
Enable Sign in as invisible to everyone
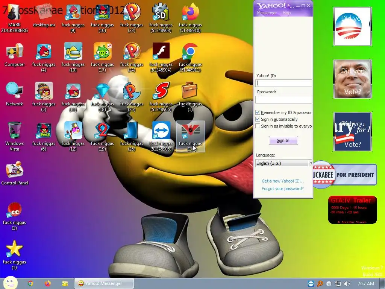pos(258,126)
